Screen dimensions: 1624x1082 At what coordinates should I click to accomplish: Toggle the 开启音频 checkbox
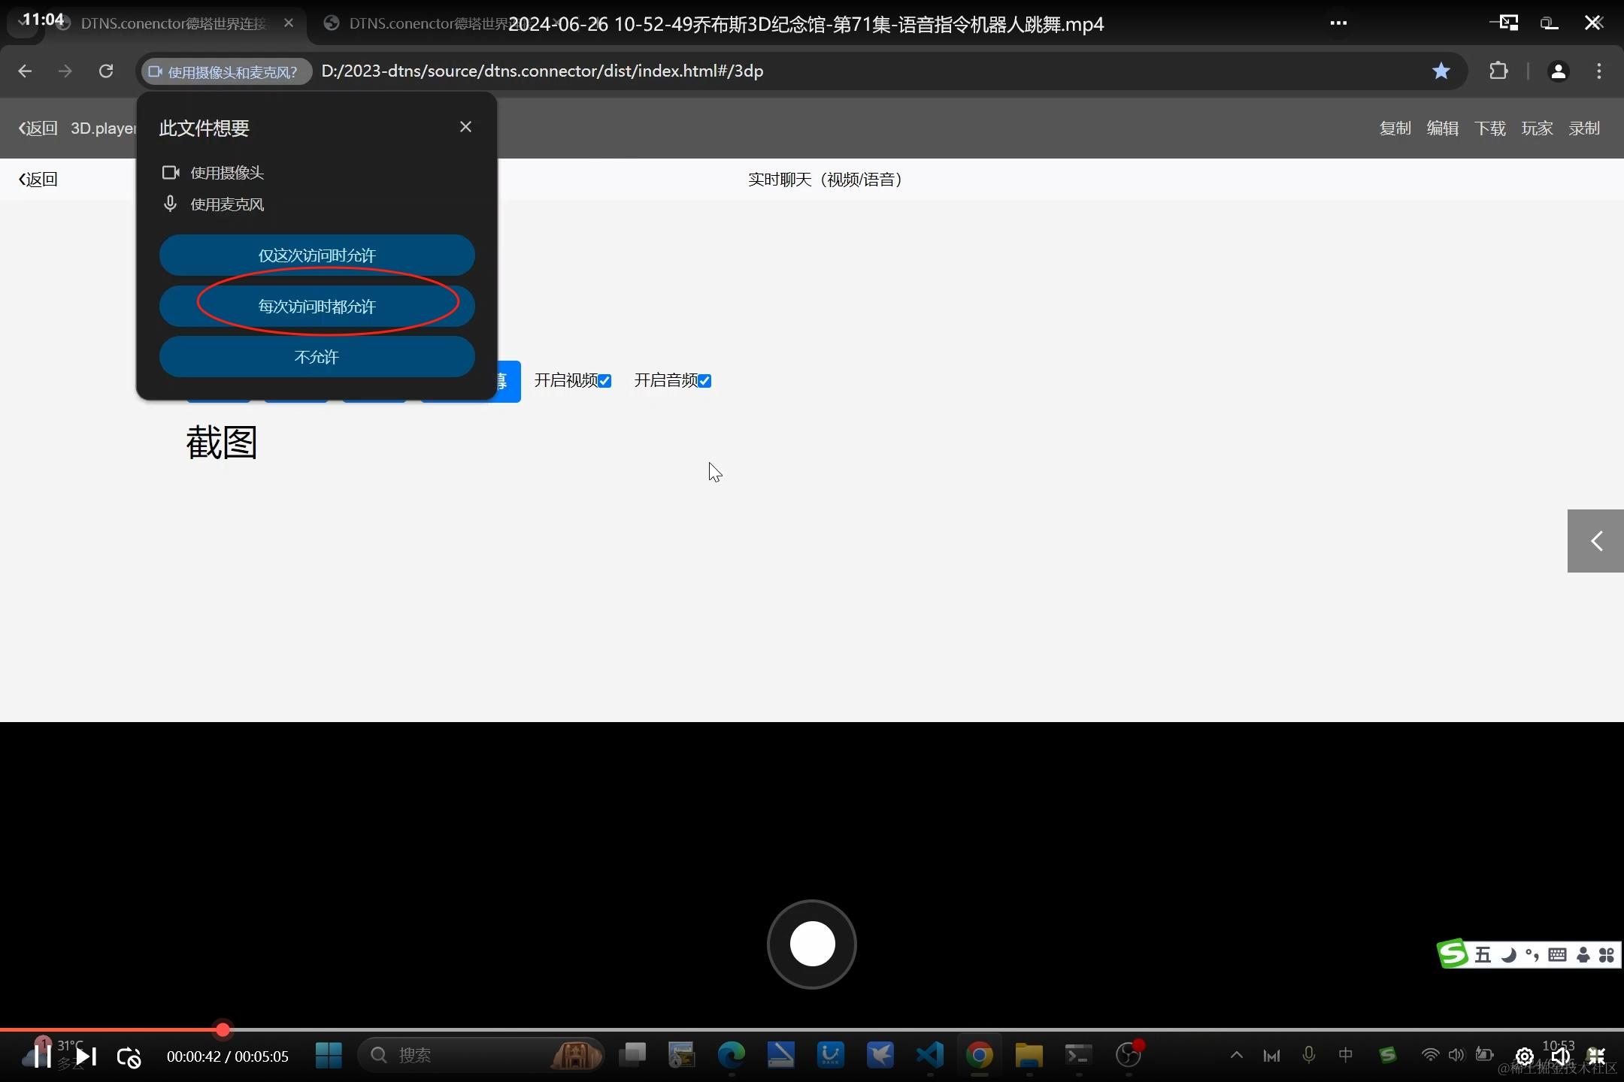tap(704, 381)
